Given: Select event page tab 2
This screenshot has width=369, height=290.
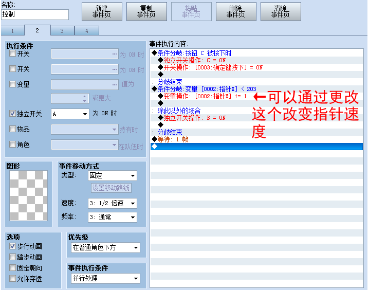Looking at the screenshot, I should [37, 30].
